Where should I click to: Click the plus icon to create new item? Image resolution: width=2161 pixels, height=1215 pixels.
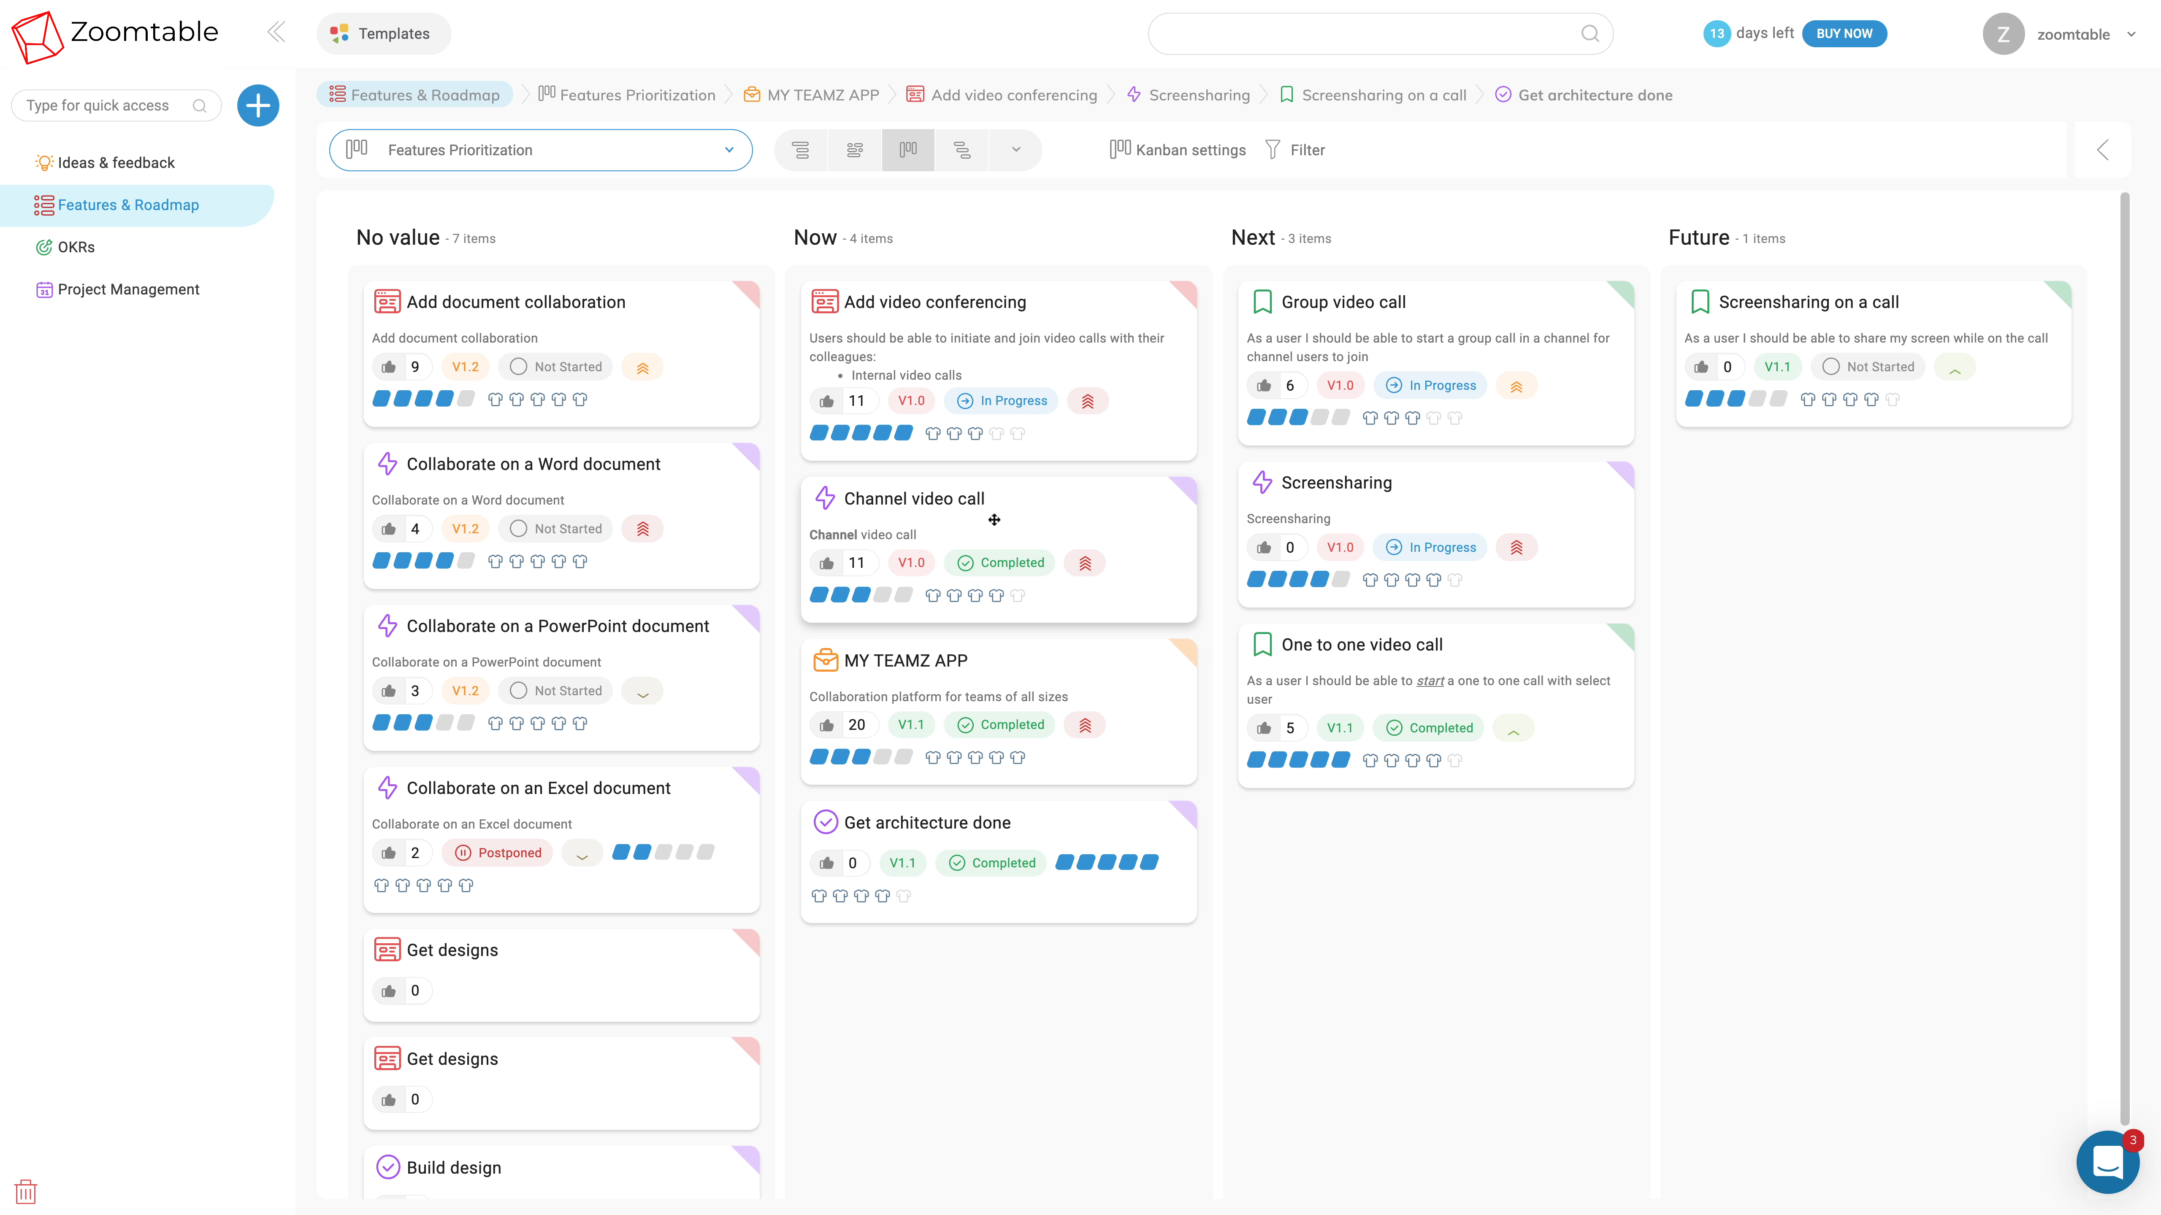pyautogui.click(x=257, y=105)
